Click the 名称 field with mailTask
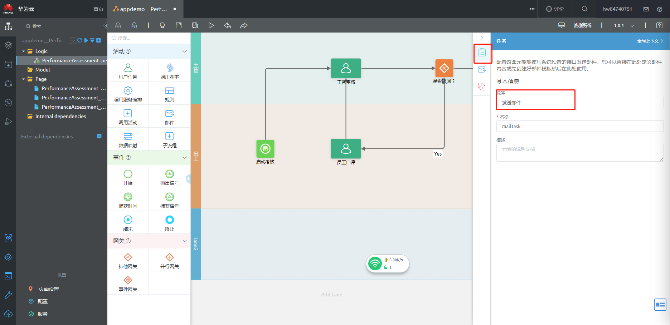670x325 pixels. 580,126
